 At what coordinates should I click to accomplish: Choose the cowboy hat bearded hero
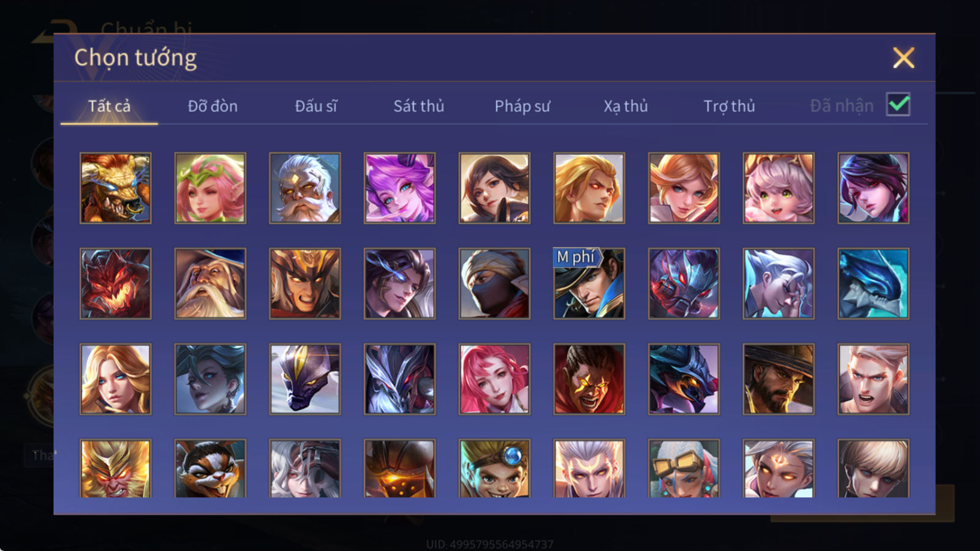tap(778, 379)
